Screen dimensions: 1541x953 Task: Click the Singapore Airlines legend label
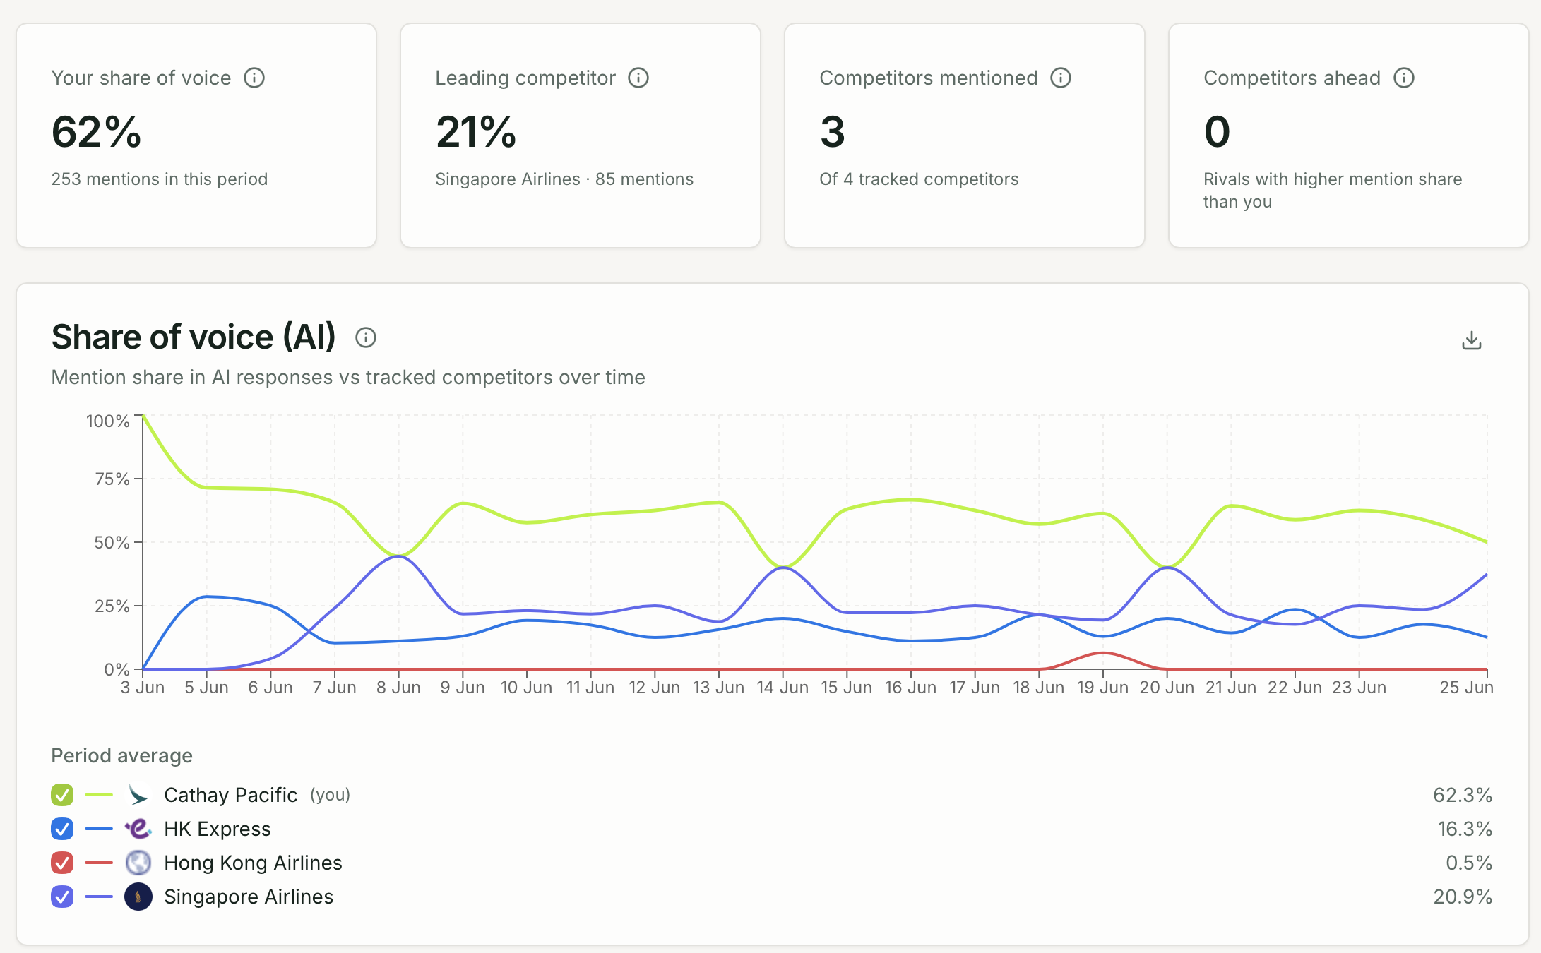(x=249, y=897)
